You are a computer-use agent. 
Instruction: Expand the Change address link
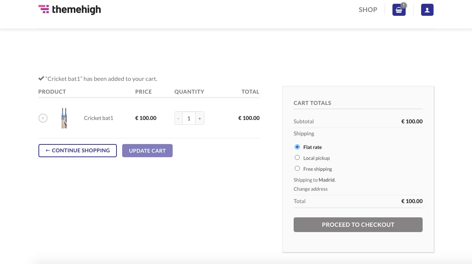(x=311, y=189)
